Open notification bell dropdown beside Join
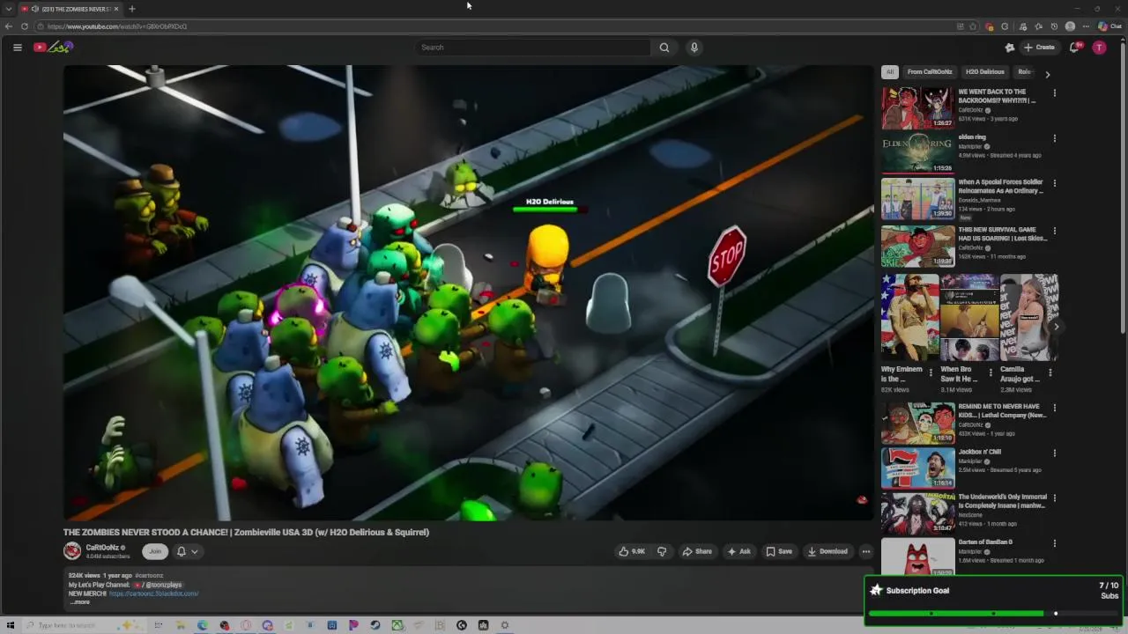 [187, 551]
